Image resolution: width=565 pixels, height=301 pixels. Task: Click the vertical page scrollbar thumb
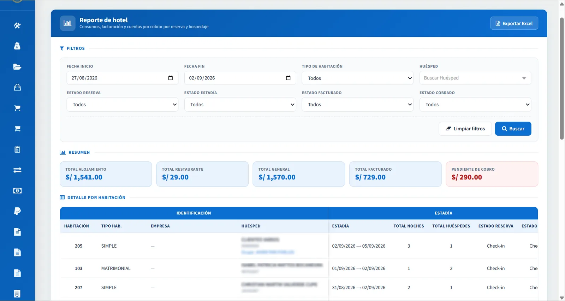point(562,78)
